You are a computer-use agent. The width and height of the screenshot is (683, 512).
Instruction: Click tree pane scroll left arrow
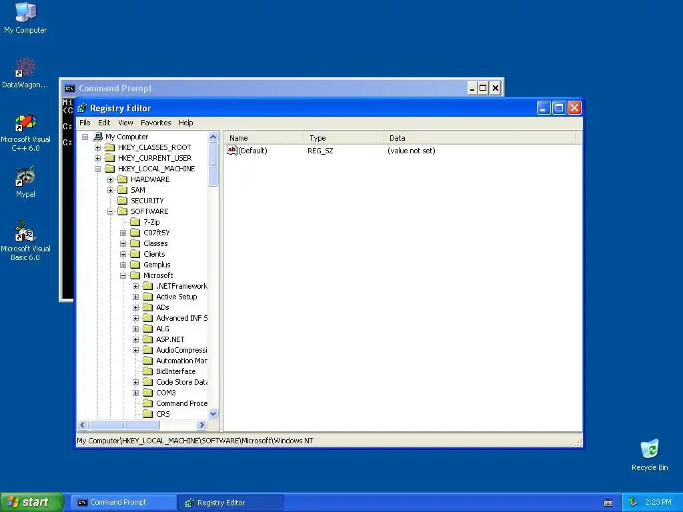tap(83, 425)
